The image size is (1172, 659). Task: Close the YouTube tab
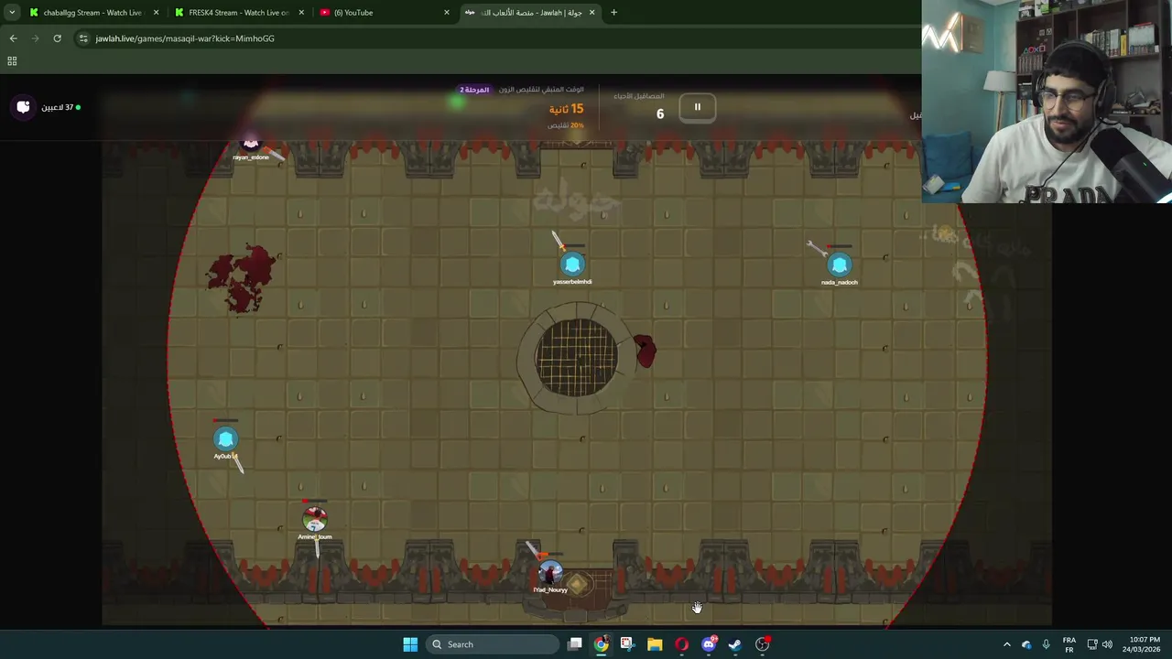(x=447, y=13)
